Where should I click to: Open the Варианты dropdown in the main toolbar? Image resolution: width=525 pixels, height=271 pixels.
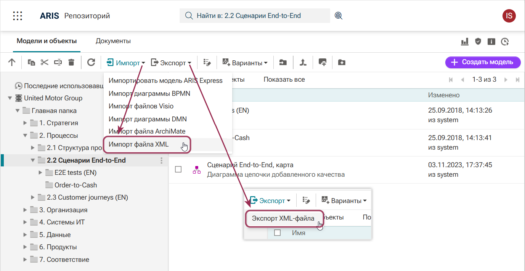[245, 63]
